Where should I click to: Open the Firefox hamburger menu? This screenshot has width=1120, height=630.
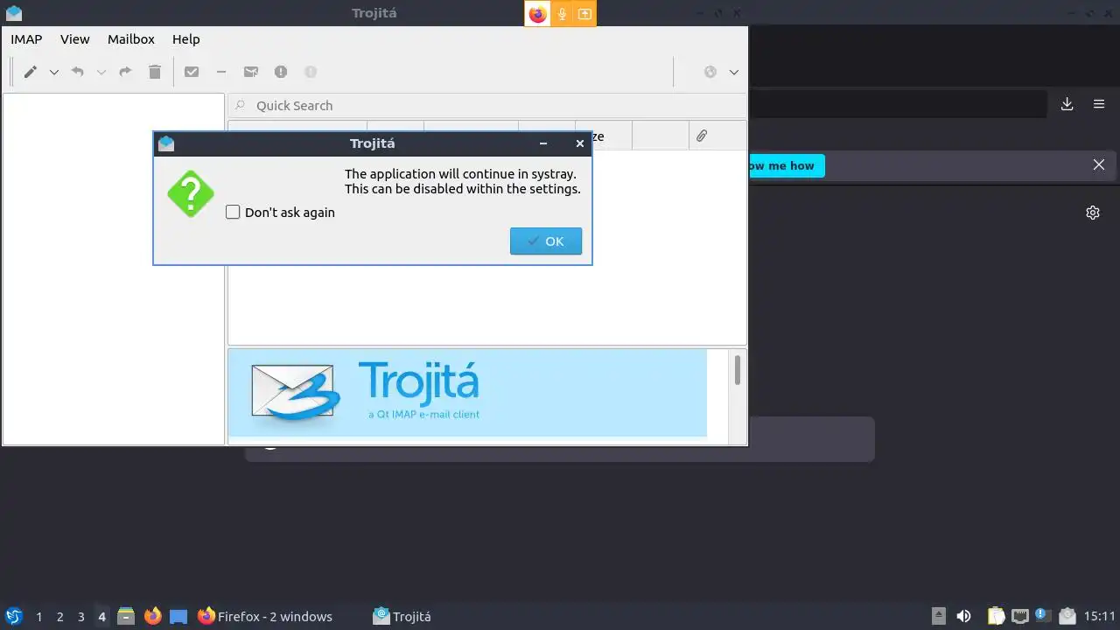(x=1099, y=104)
